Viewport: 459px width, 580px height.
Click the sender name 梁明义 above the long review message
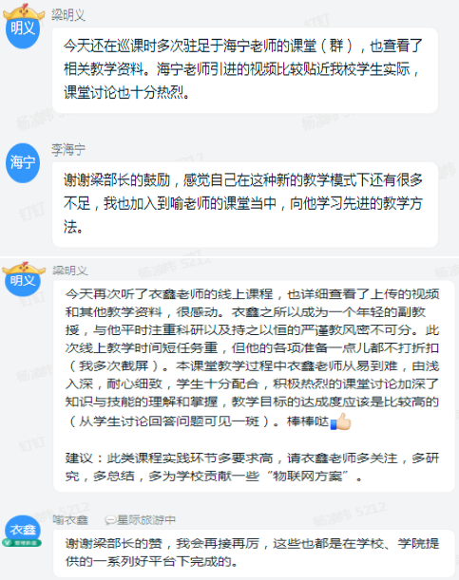tap(70, 271)
